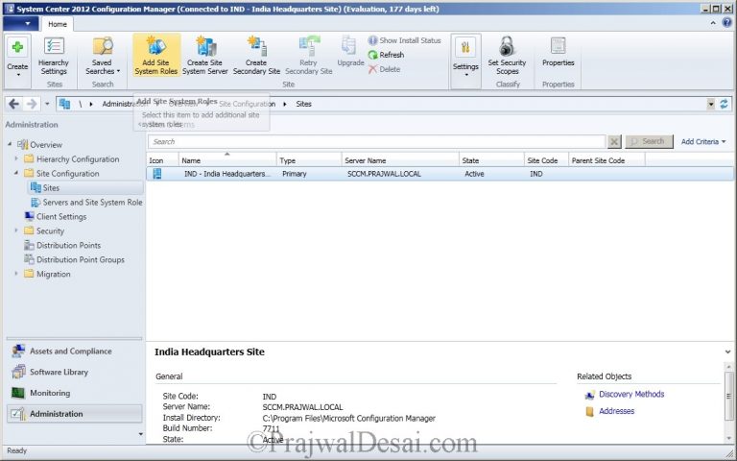Sort by the Site Code column
Viewport: 737px width, 461px height.
point(546,160)
